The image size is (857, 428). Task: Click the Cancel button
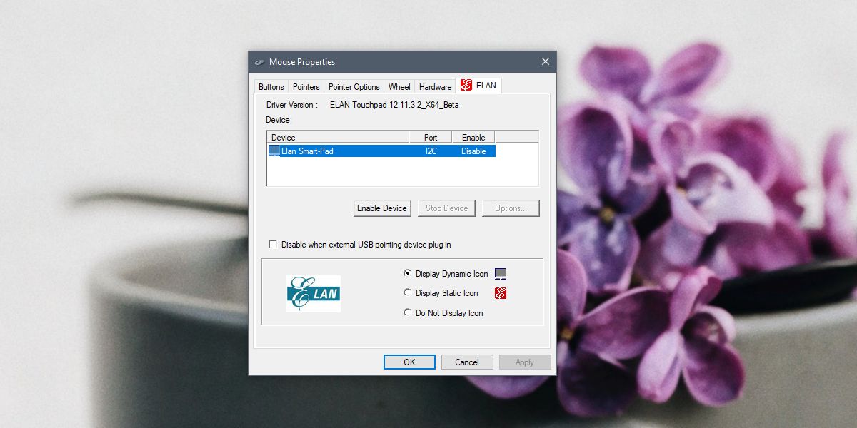click(x=467, y=362)
